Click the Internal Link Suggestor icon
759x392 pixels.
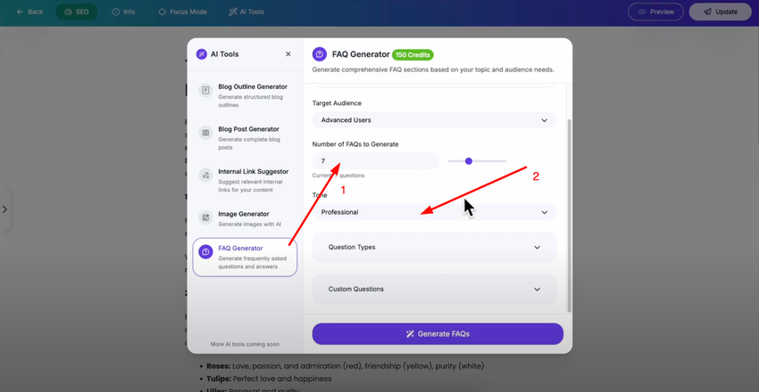pos(205,176)
